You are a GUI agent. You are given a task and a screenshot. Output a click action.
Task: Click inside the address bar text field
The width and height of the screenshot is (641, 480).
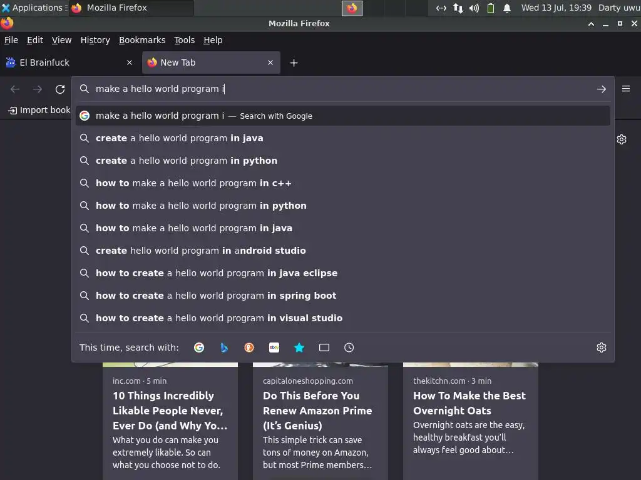(x=344, y=89)
